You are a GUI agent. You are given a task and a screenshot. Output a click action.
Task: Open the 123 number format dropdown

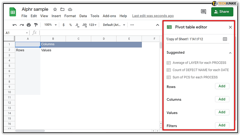(x=93, y=25)
